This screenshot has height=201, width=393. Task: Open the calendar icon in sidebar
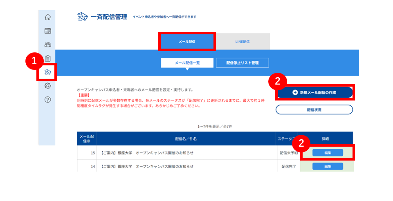click(x=47, y=31)
